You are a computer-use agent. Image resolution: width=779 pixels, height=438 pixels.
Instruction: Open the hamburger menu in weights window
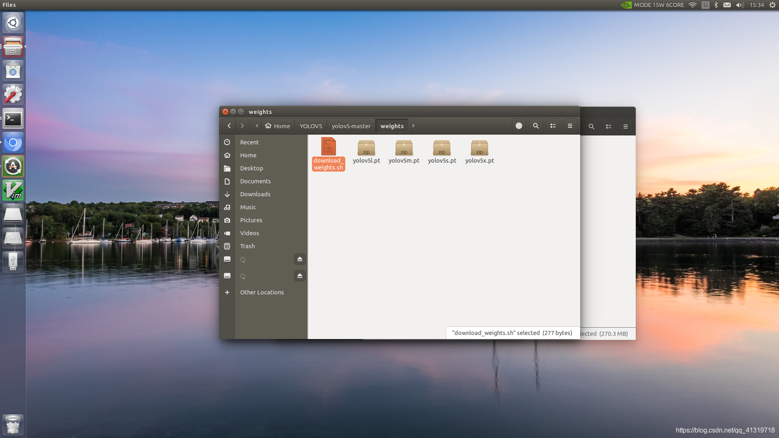570,126
